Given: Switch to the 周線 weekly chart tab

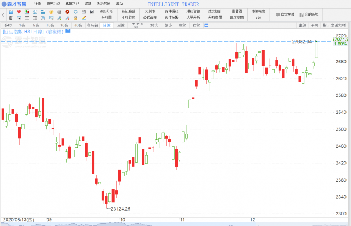Looking at the screenshot, I should click(x=121, y=26).
